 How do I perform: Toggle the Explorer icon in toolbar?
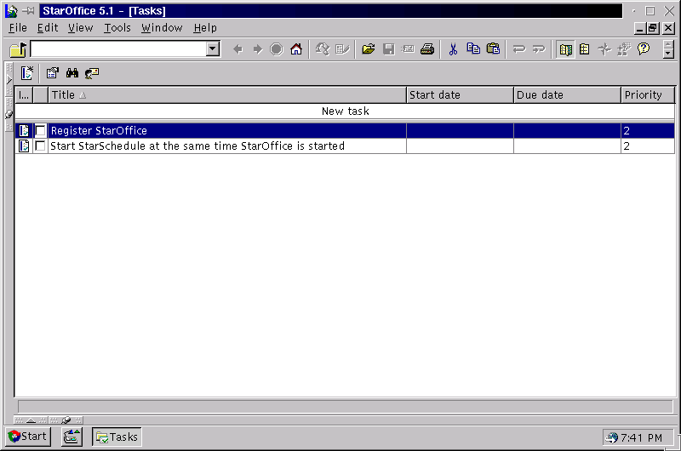[x=566, y=49]
